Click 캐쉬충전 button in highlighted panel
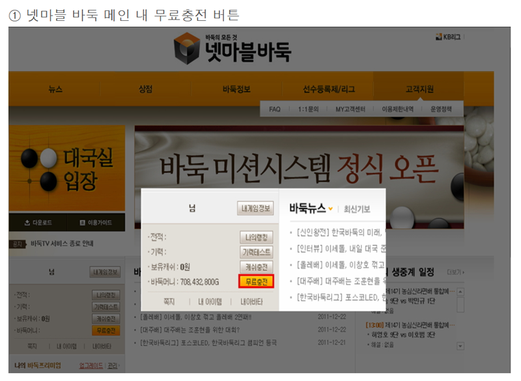521x381 pixels. [x=256, y=267]
